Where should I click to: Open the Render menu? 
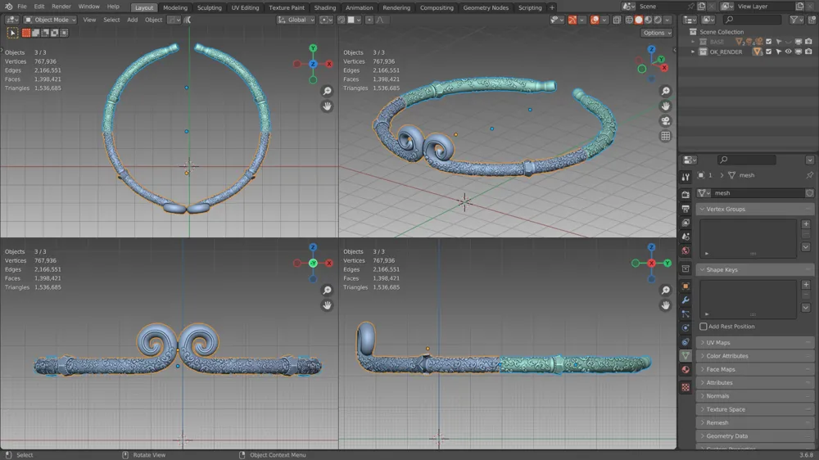61,7
